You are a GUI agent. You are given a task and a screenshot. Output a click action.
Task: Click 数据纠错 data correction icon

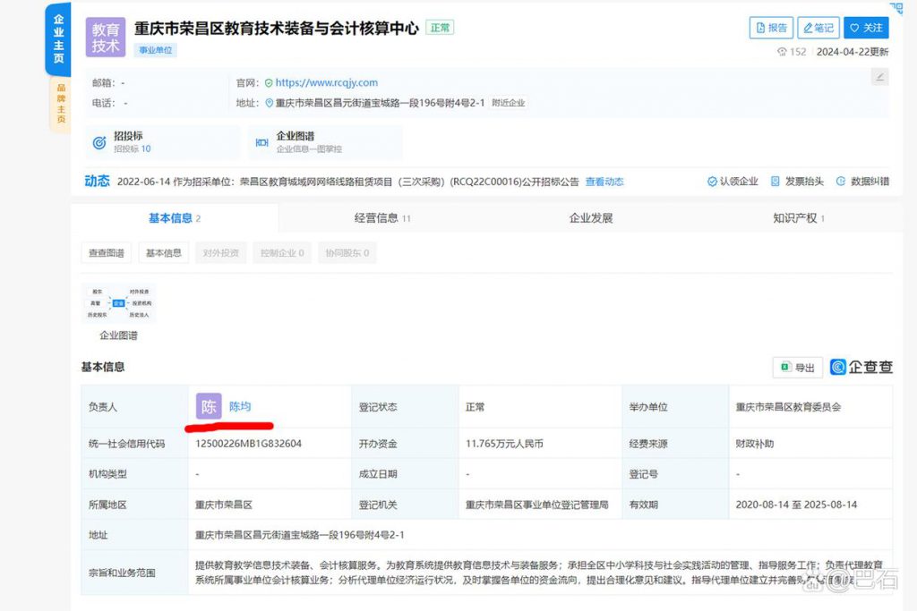click(841, 182)
